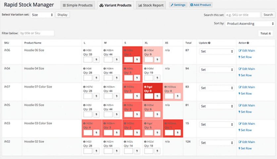Click lightning icon for Hoodie 04 XL cell
This screenshot has height=159, width=277.
pos(157,78)
